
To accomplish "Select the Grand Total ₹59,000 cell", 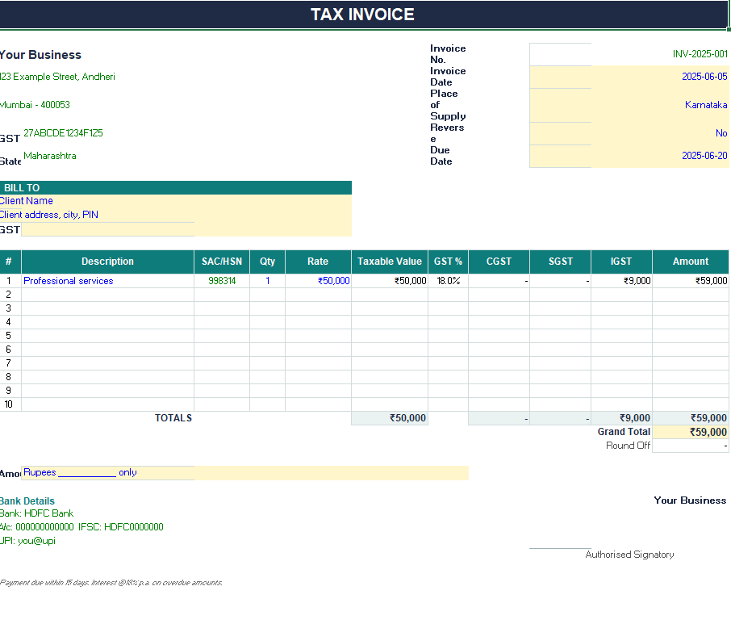I will pos(691,432).
